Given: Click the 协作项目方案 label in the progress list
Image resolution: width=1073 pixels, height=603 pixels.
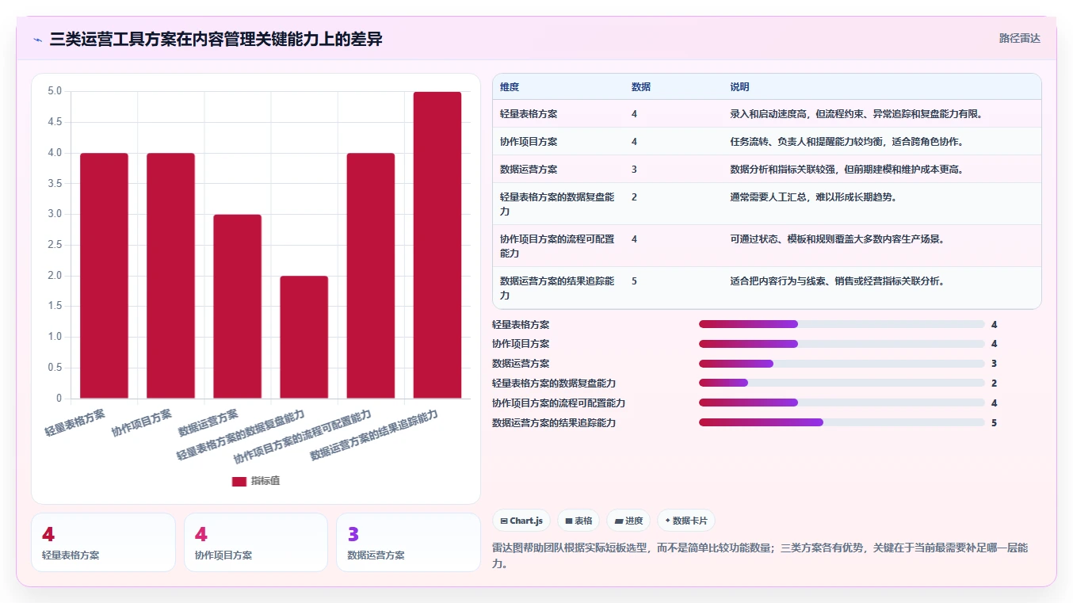Looking at the screenshot, I should (x=521, y=344).
